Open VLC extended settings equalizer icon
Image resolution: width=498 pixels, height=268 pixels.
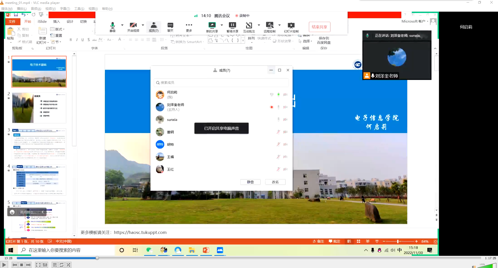45,265
